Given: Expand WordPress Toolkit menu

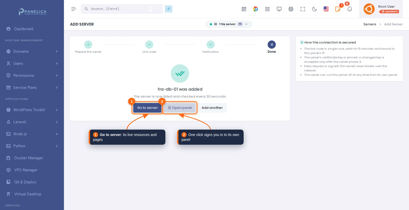Looking at the screenshot, I should [x=32, y=110].
